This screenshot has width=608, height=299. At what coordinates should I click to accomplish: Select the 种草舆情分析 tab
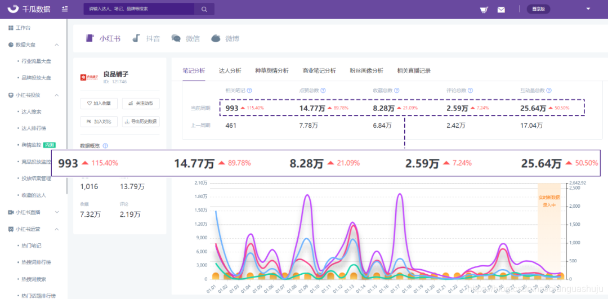tap(272, 70)
